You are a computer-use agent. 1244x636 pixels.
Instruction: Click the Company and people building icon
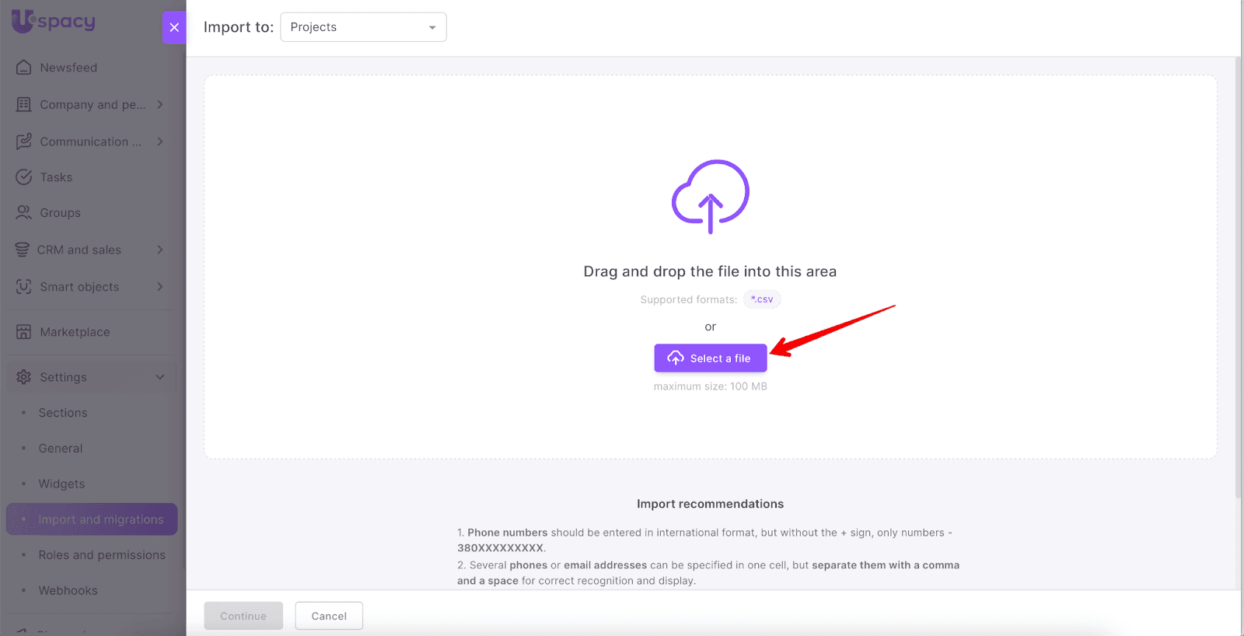24,104
